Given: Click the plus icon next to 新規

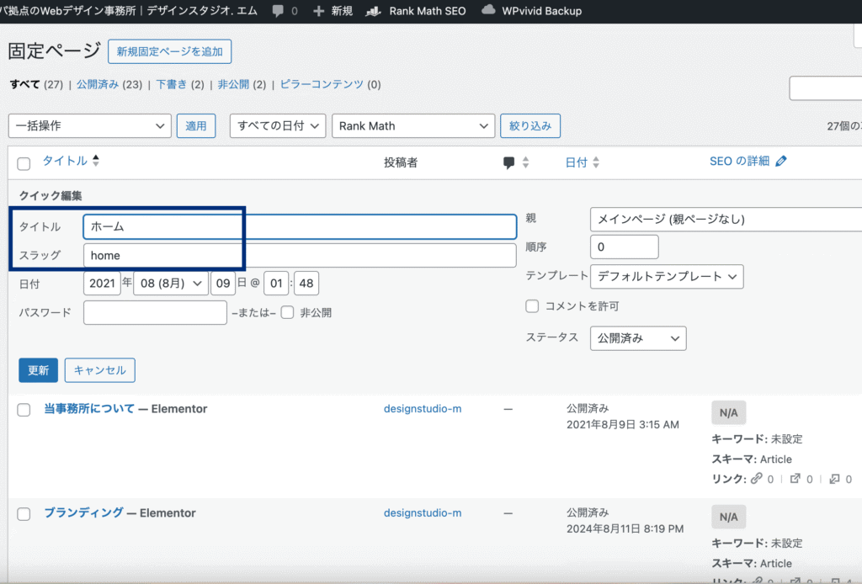Looking at the screenshot, I should point(318,12).
